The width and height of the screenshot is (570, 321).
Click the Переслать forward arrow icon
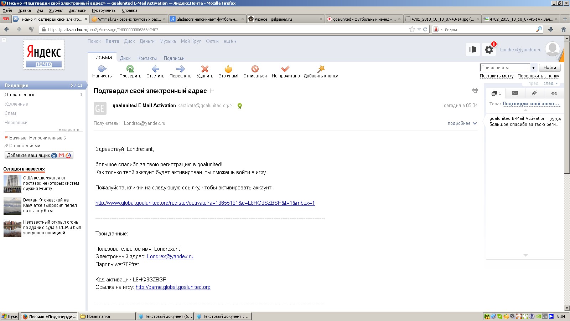(180, 69)
